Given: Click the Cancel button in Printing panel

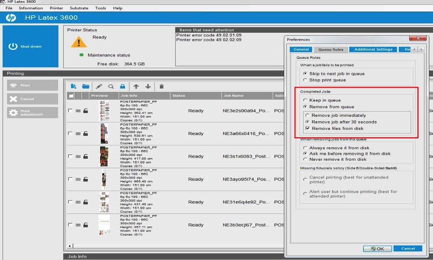Looking at the screenshot, I should click(x=33, y=99).
